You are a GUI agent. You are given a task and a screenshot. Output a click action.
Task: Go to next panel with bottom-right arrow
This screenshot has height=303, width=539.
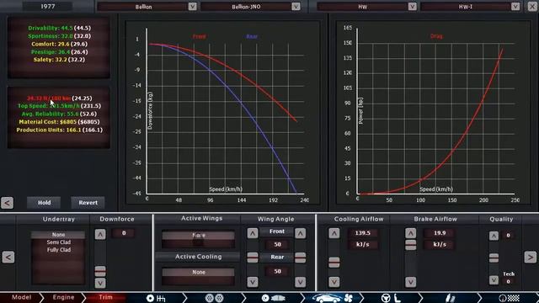pyautogui.click(x=530, y=257)
